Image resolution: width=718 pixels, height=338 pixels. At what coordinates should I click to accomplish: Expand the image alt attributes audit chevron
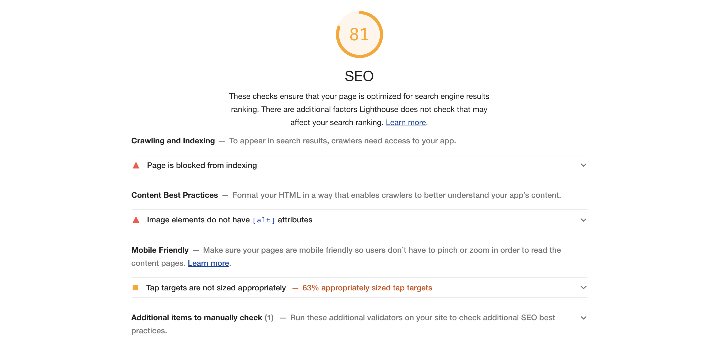(x=583, y=220)
